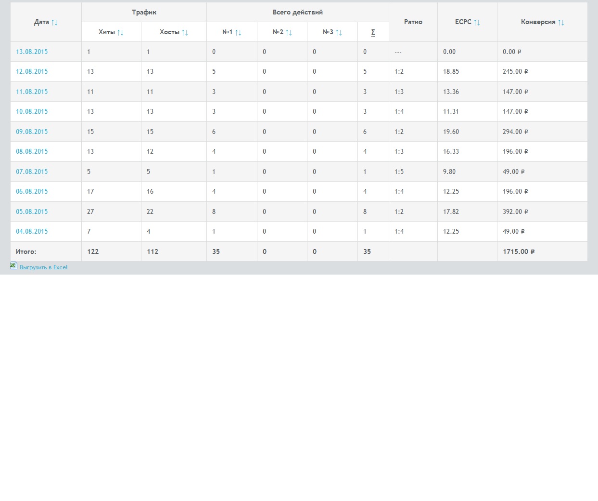Select ECPC value 17.82
This screenshot has width=598, height=501.
pos(451,211)
